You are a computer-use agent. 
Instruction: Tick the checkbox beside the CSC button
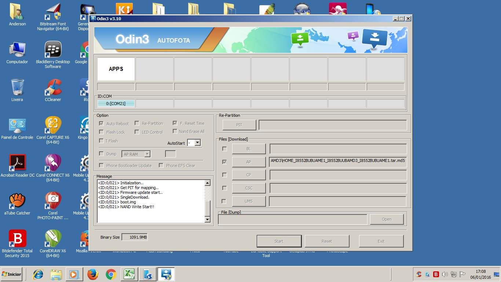(x=224, y=188)
